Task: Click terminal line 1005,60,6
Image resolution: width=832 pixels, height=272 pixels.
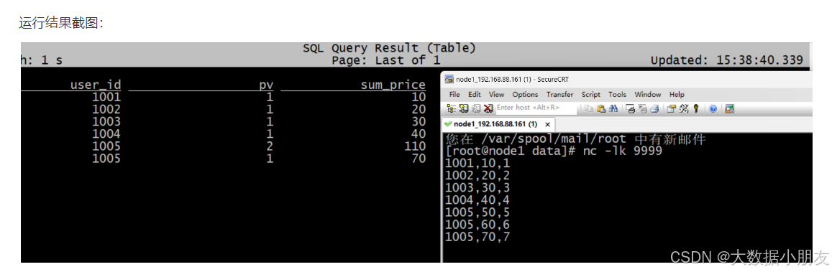Action: (477, 225)
